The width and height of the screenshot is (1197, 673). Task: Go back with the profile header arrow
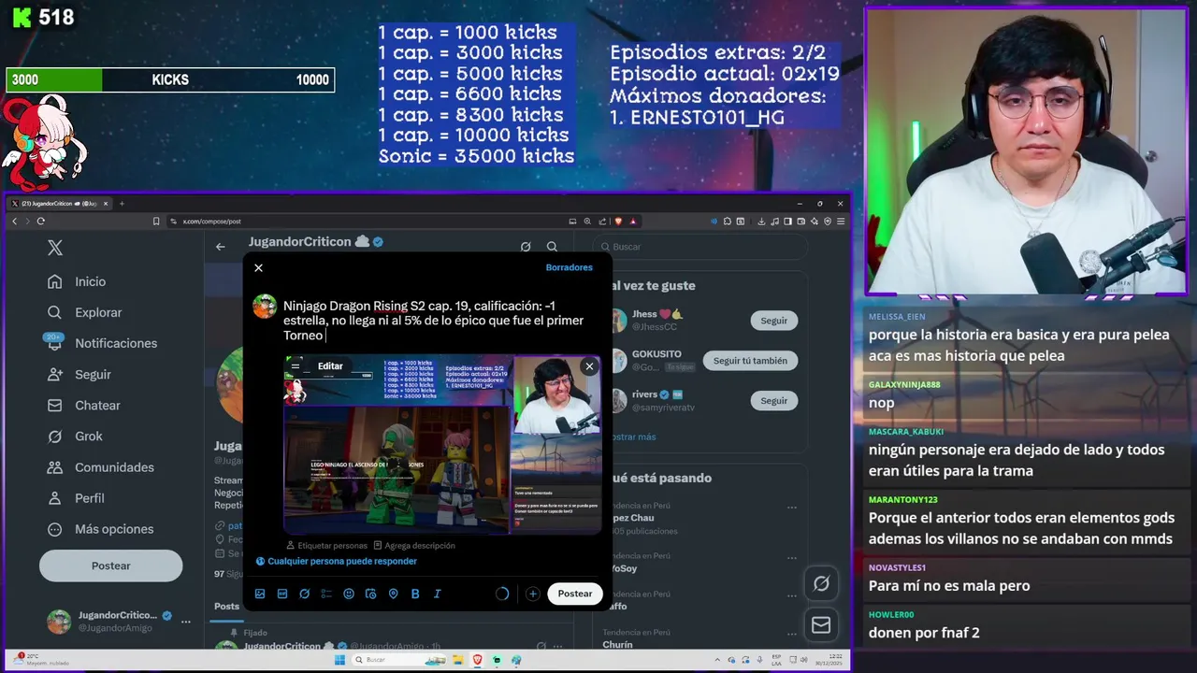tap(221, 247)
